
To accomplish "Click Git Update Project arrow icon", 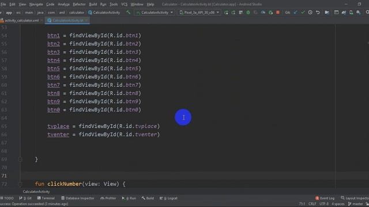I will pyautogui.click(x=295, y=13).
